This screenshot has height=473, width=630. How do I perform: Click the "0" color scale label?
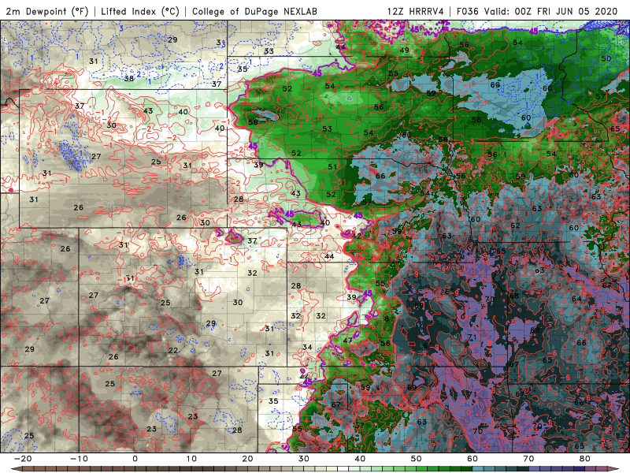[135, 459]
